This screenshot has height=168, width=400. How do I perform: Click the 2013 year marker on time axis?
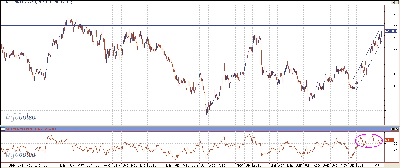258,165
